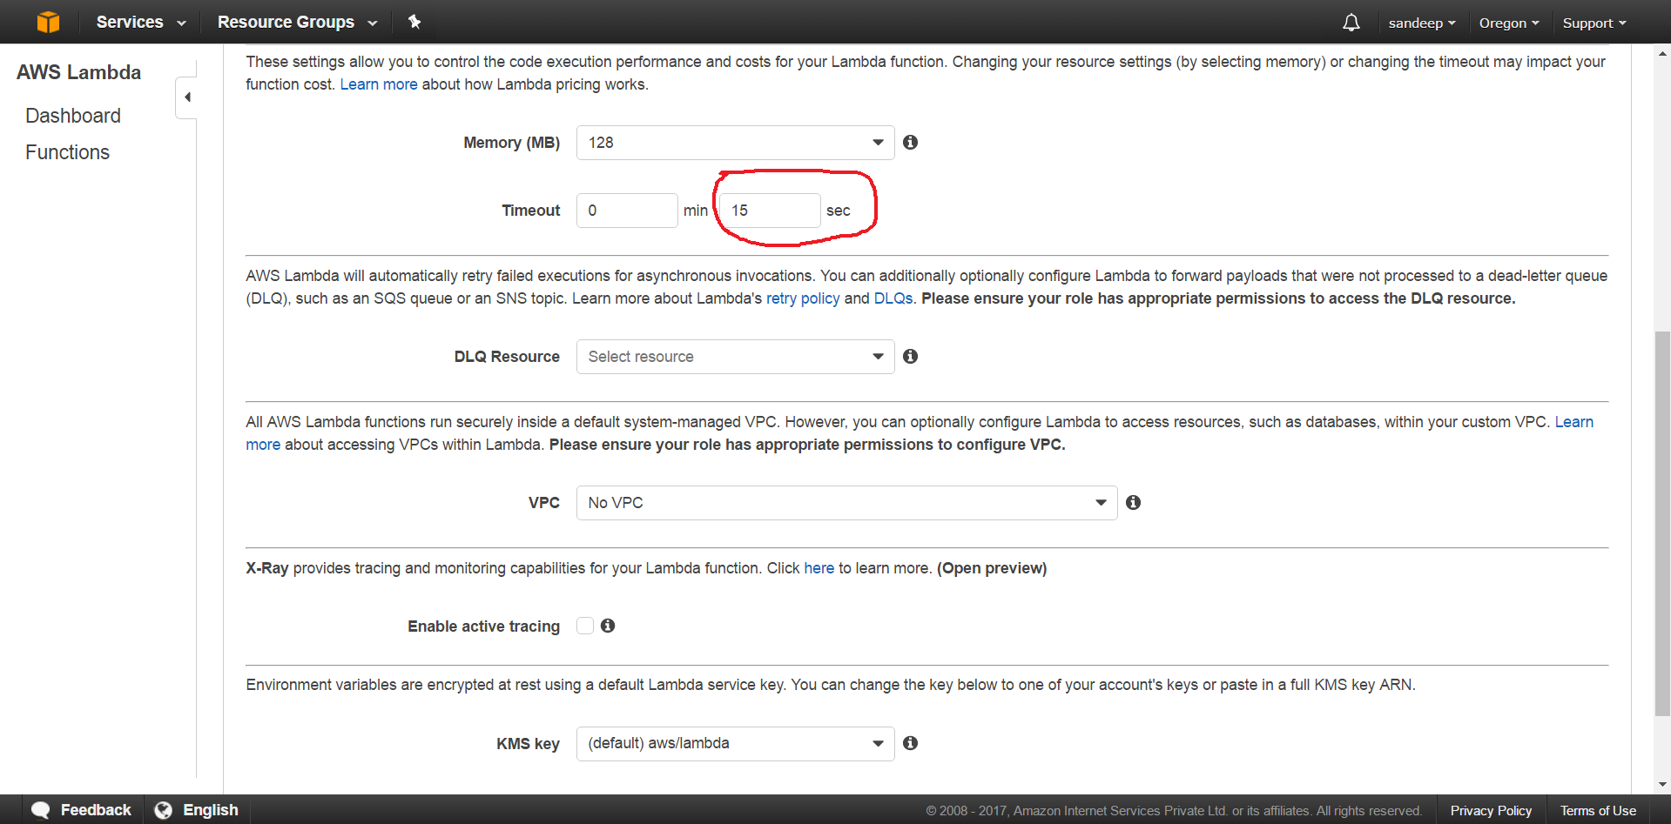This screenshot has width=1671, height=824.
Task: Show info for active tracing
Action: tap(608, 626)
